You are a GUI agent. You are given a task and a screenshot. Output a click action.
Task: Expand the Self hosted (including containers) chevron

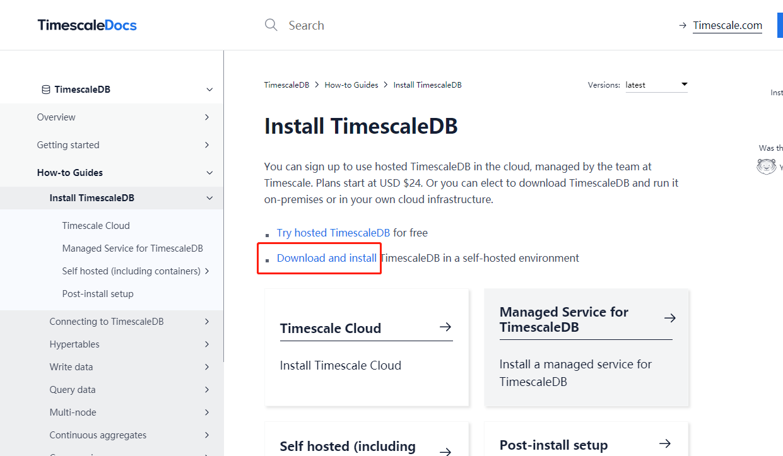click(x=207, y=271)
